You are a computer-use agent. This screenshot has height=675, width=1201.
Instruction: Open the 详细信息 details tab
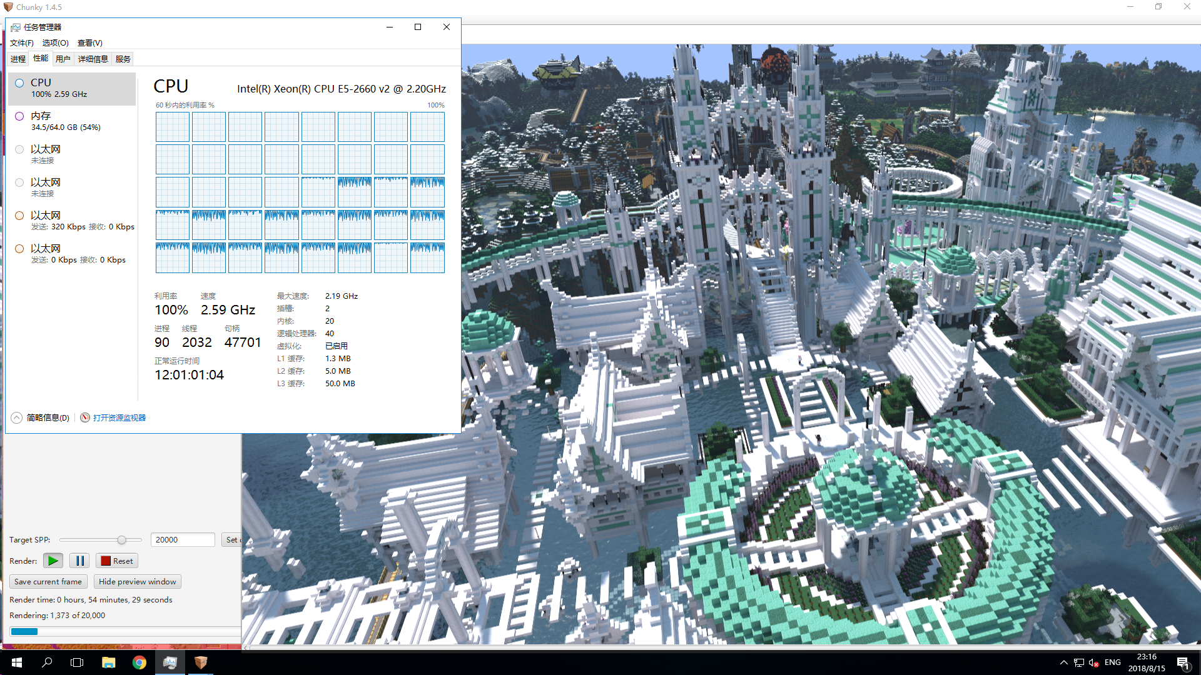coord(93,59)
